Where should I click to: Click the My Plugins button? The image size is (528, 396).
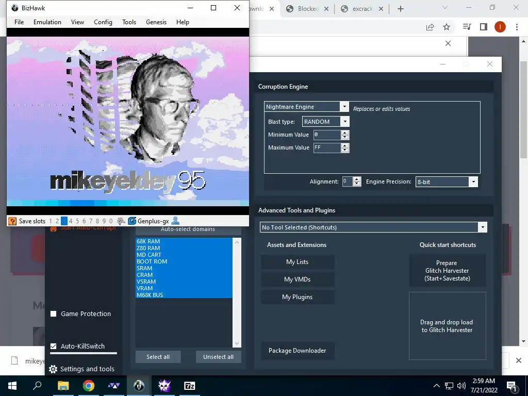pyautogui.click(x=298, y=297)
